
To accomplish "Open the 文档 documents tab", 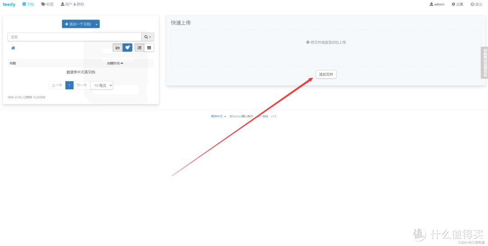I will pos(28,5).
